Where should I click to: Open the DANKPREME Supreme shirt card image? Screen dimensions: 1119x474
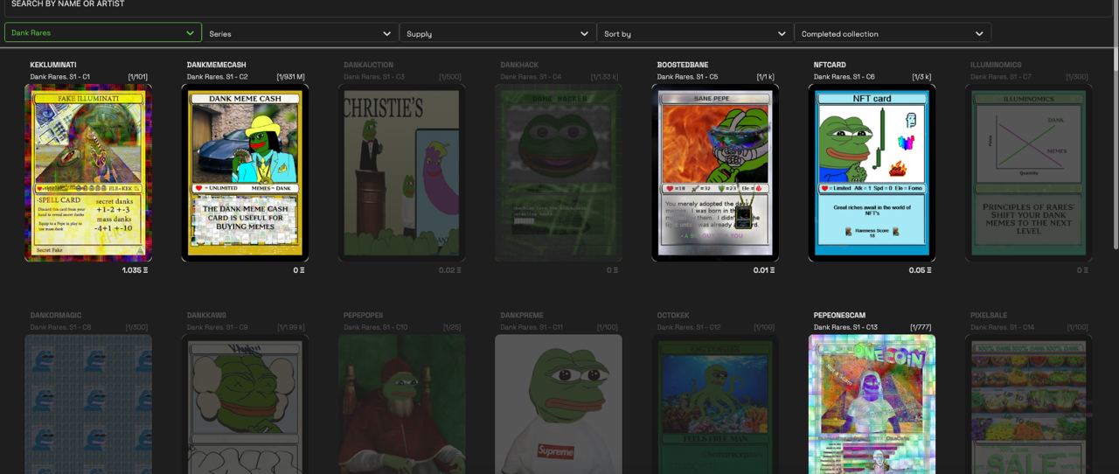pyautogui.click(x=559, y=404)
